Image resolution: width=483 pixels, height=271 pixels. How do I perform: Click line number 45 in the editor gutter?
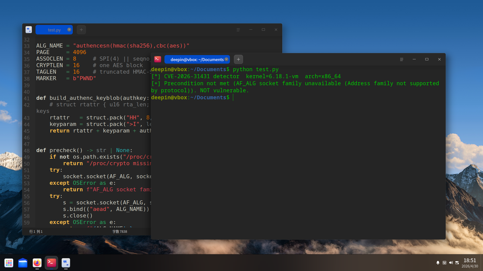27,131
